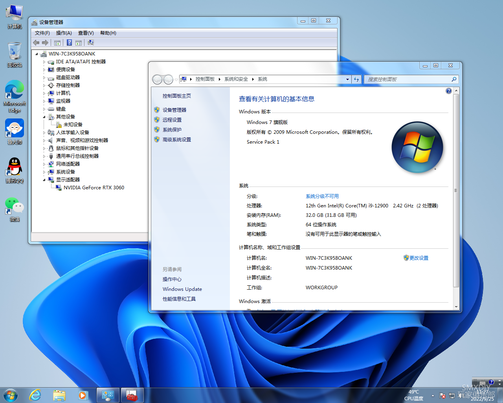
Task: Open the 操作中心 link
Action: (172, 279)
